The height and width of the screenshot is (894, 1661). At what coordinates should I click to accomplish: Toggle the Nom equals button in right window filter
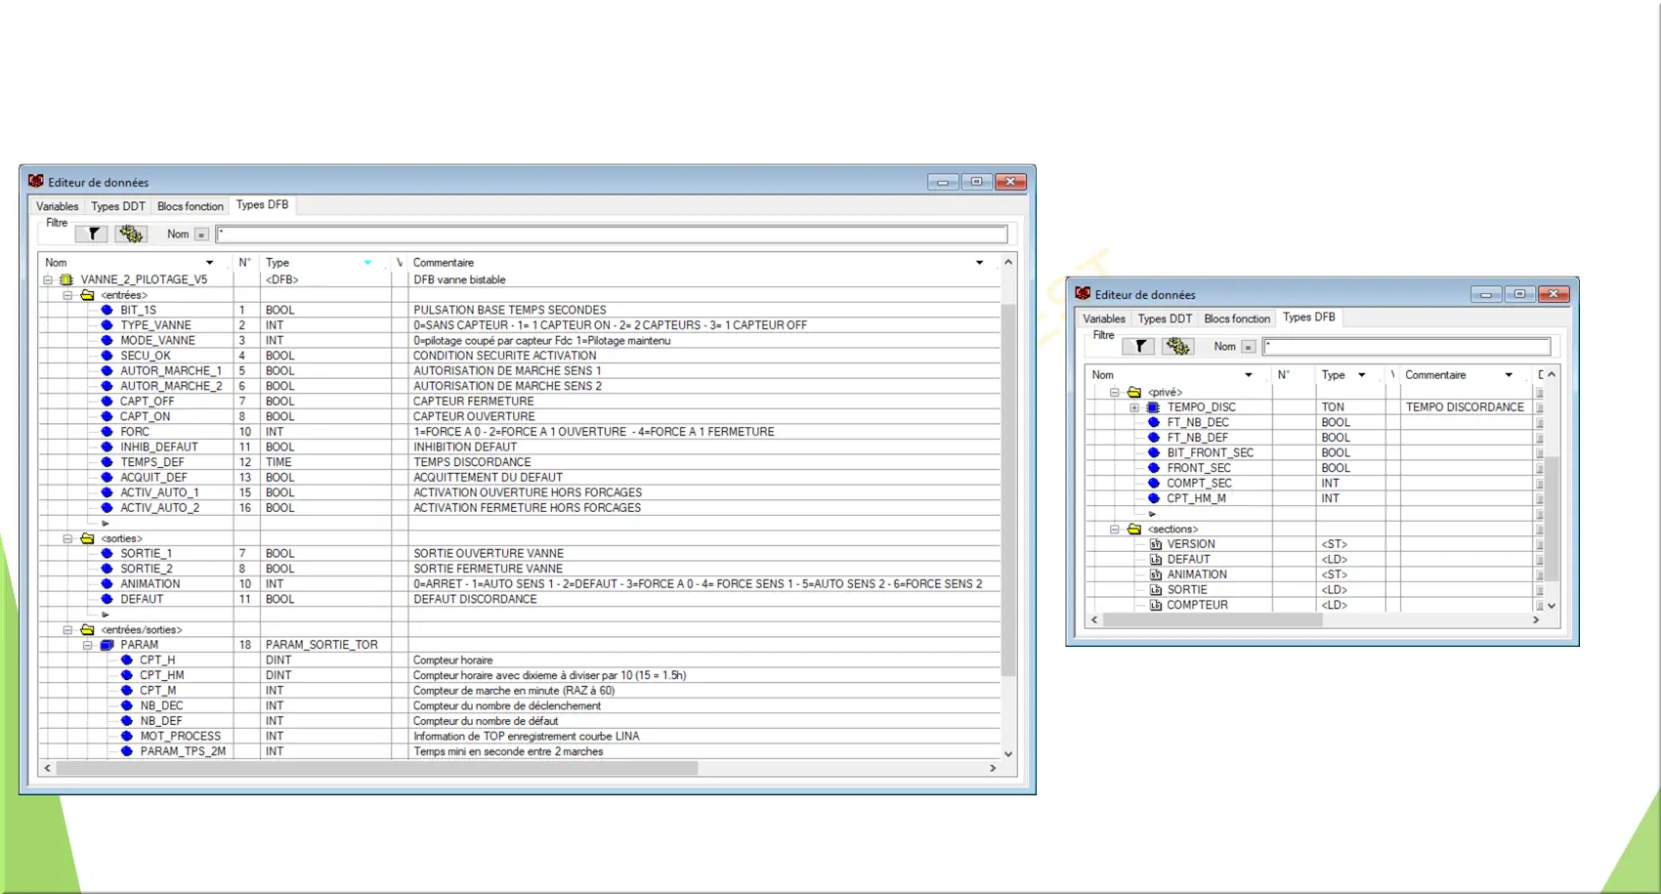1249,347
